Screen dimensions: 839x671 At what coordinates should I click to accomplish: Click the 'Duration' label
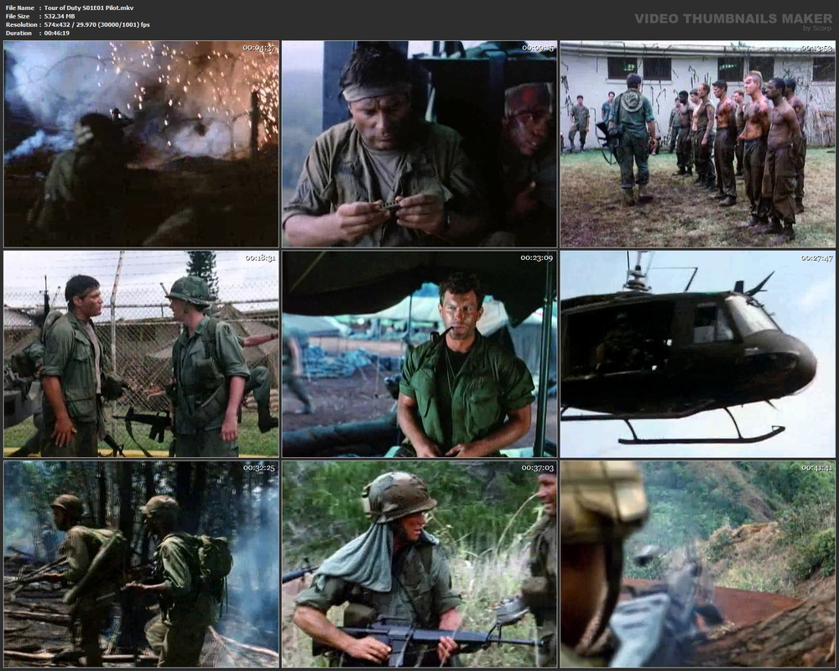tap(18, 34)
